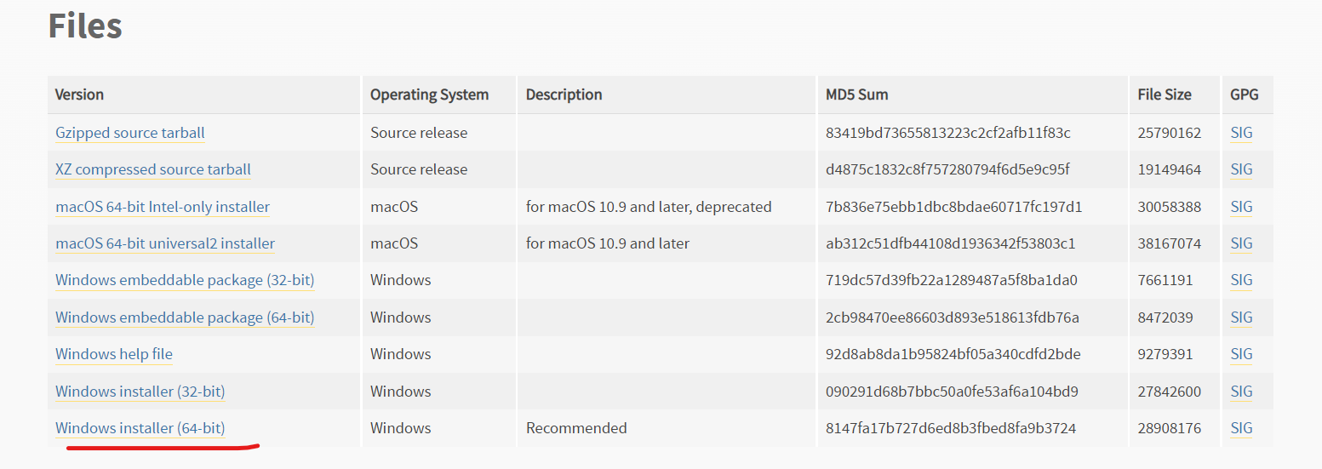Click macOS 64-bit Intel-only installer link

(x=163, y=207)
